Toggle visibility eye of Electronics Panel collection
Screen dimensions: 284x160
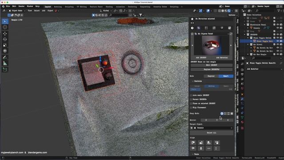(277, 25)
